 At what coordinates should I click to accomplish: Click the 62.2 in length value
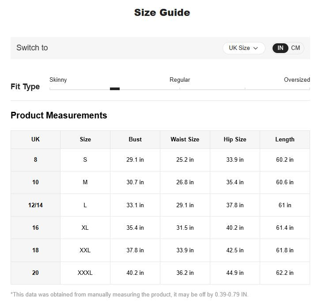coord(285,273)
